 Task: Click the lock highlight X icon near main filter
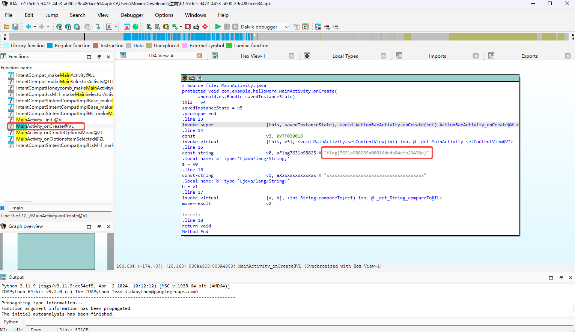3,208
